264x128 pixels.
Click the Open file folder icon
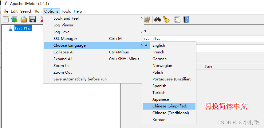tap(24, 20)
